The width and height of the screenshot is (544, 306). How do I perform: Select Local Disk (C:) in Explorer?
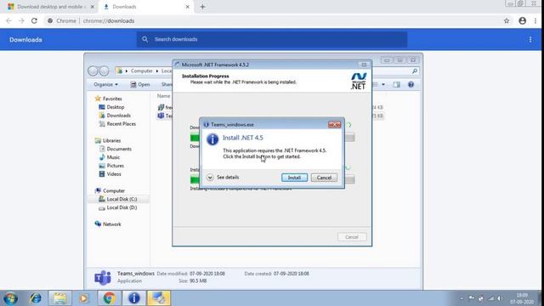[118, 199]
